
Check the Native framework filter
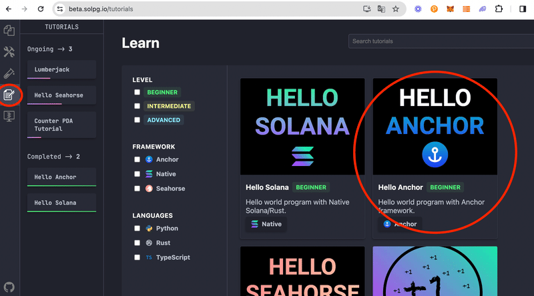(137, 174)
